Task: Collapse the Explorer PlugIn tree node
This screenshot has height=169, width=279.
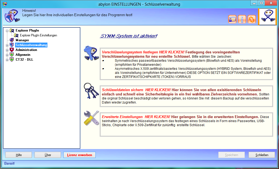Action: (x=7, y=31)
